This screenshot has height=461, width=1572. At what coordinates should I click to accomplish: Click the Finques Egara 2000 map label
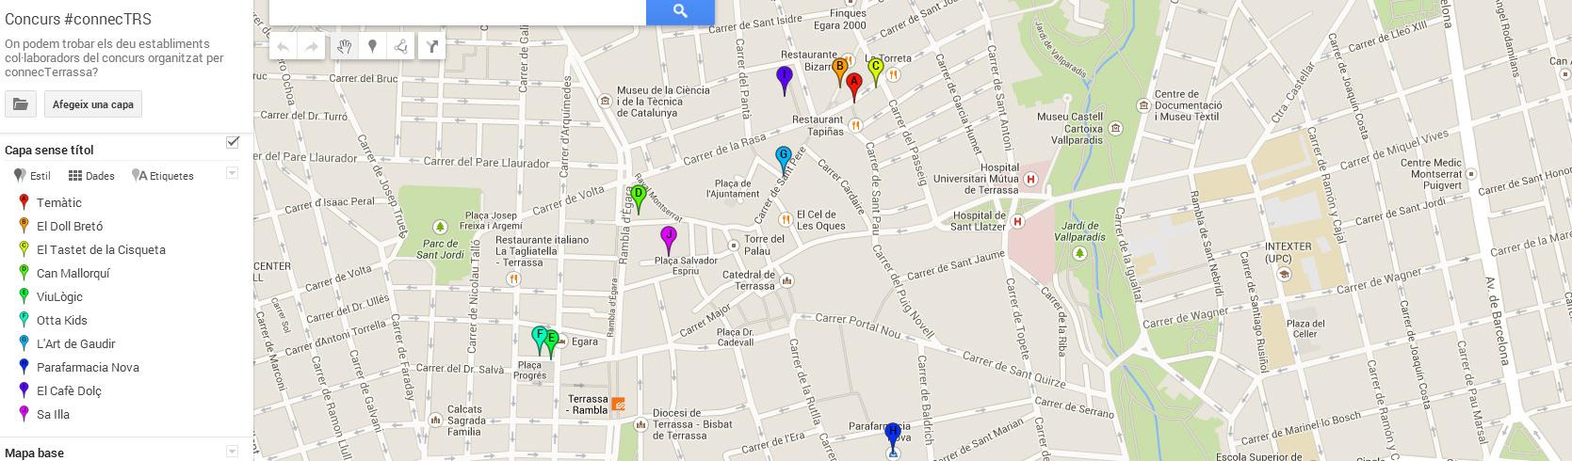click(841, 20)
